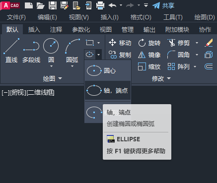
Task: Customize Quick Access Toolbar dropdown
Action: [x=146, y=5]
